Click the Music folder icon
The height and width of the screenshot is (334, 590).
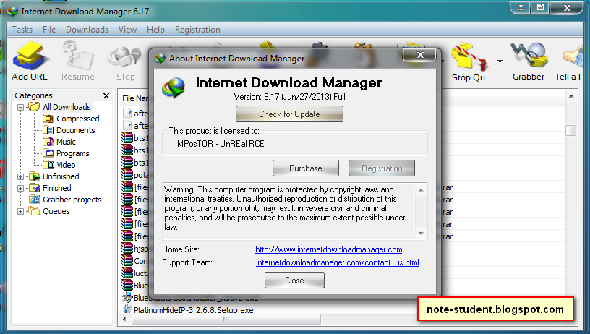click(x=48, y=142)
